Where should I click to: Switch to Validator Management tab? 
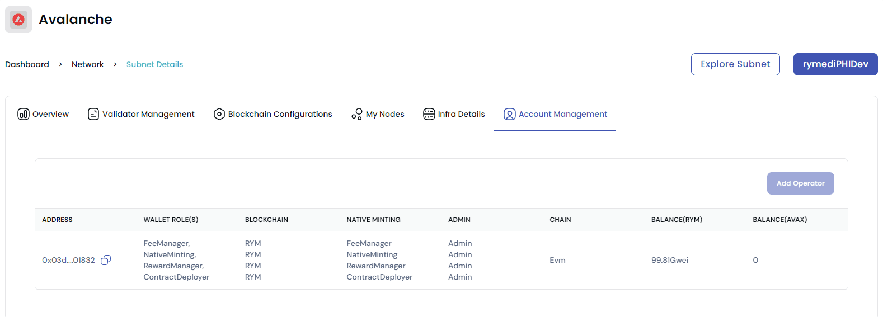141,114
